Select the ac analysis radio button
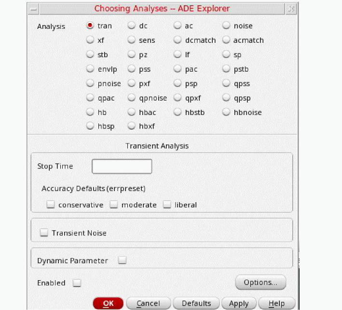 click(x=178, y=26)
